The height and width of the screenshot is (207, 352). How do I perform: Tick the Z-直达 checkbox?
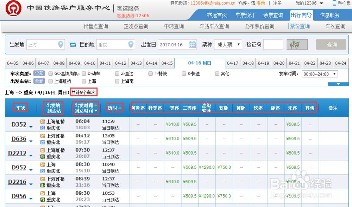coord(117,73)
